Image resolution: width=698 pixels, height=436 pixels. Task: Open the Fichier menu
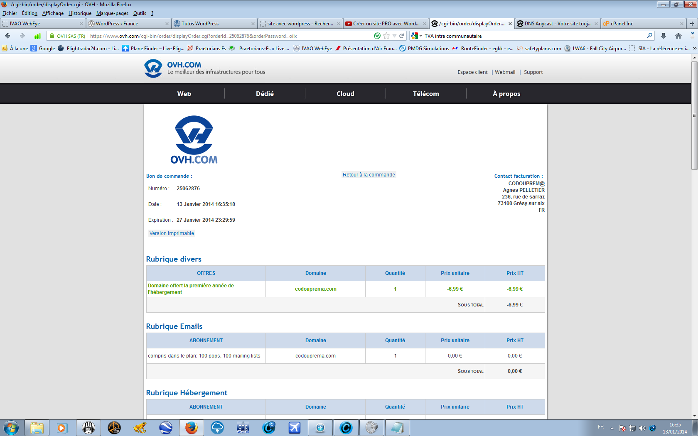[x=10, y=13]
